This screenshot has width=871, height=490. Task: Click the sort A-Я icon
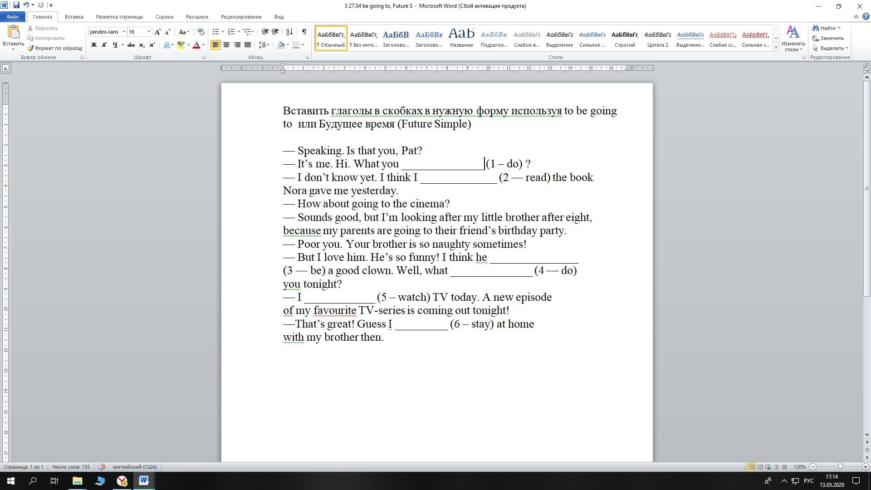[x=289, y=32]
